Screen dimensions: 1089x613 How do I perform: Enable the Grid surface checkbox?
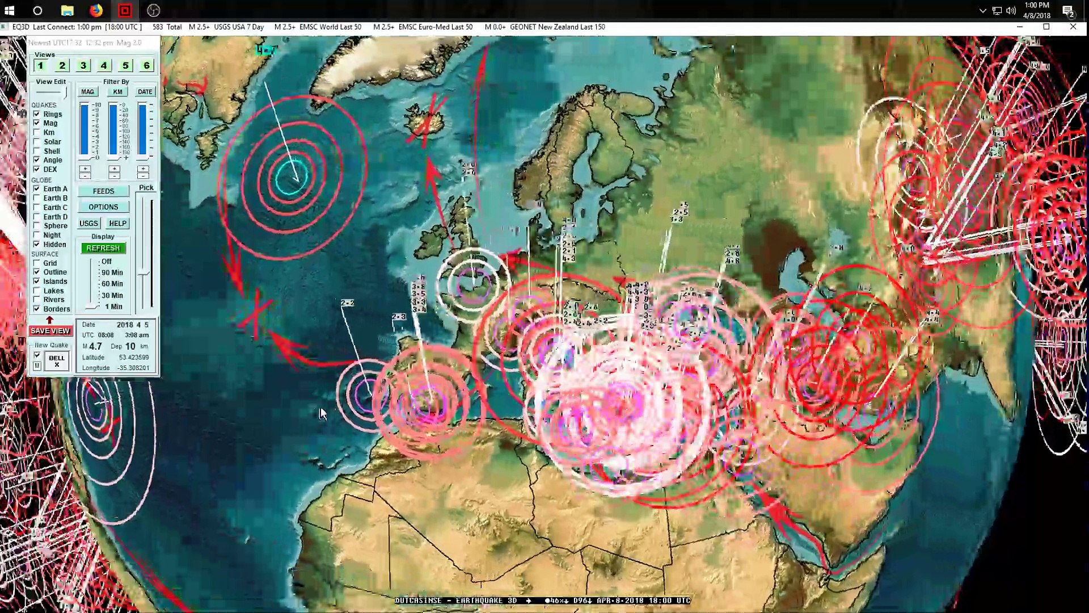37,263
